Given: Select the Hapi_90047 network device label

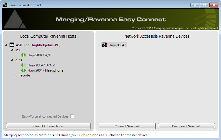Looking at the screenshot, I should click(117, 45).
